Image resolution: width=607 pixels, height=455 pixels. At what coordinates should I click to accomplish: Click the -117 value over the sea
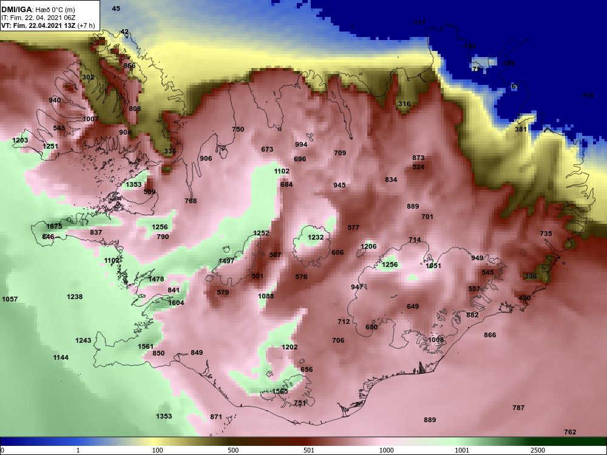pyautogui.click(x=418, y=22)
